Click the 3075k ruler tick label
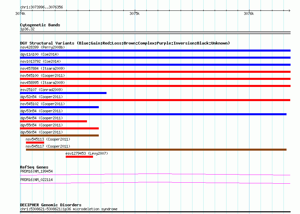 pyautogui.click(x=134, y=13)
